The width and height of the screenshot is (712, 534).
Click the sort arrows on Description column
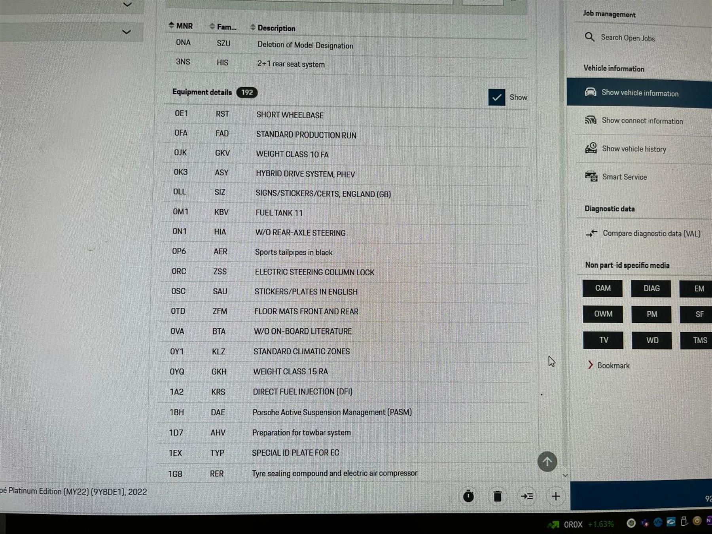(x=253, y=27)
